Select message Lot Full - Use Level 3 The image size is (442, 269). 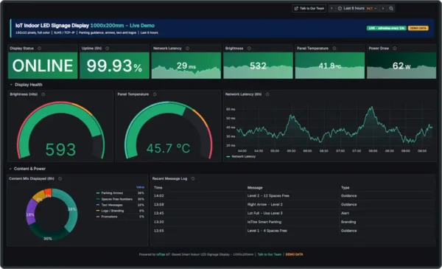pyautogui.click(x=264, y=213)
